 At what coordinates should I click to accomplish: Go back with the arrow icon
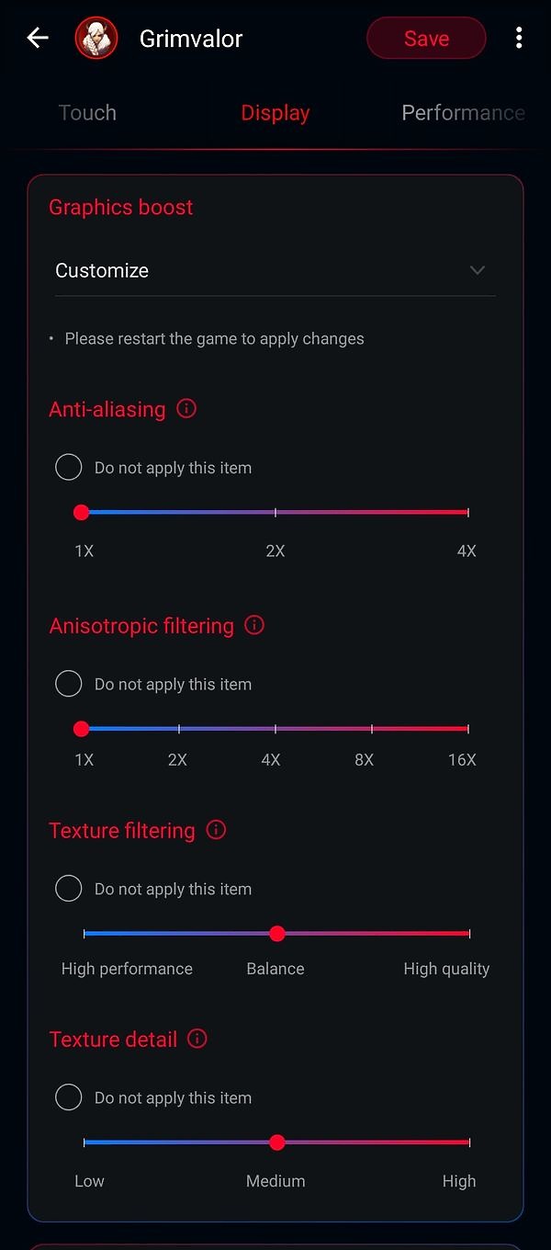click(x=38, y=38)
